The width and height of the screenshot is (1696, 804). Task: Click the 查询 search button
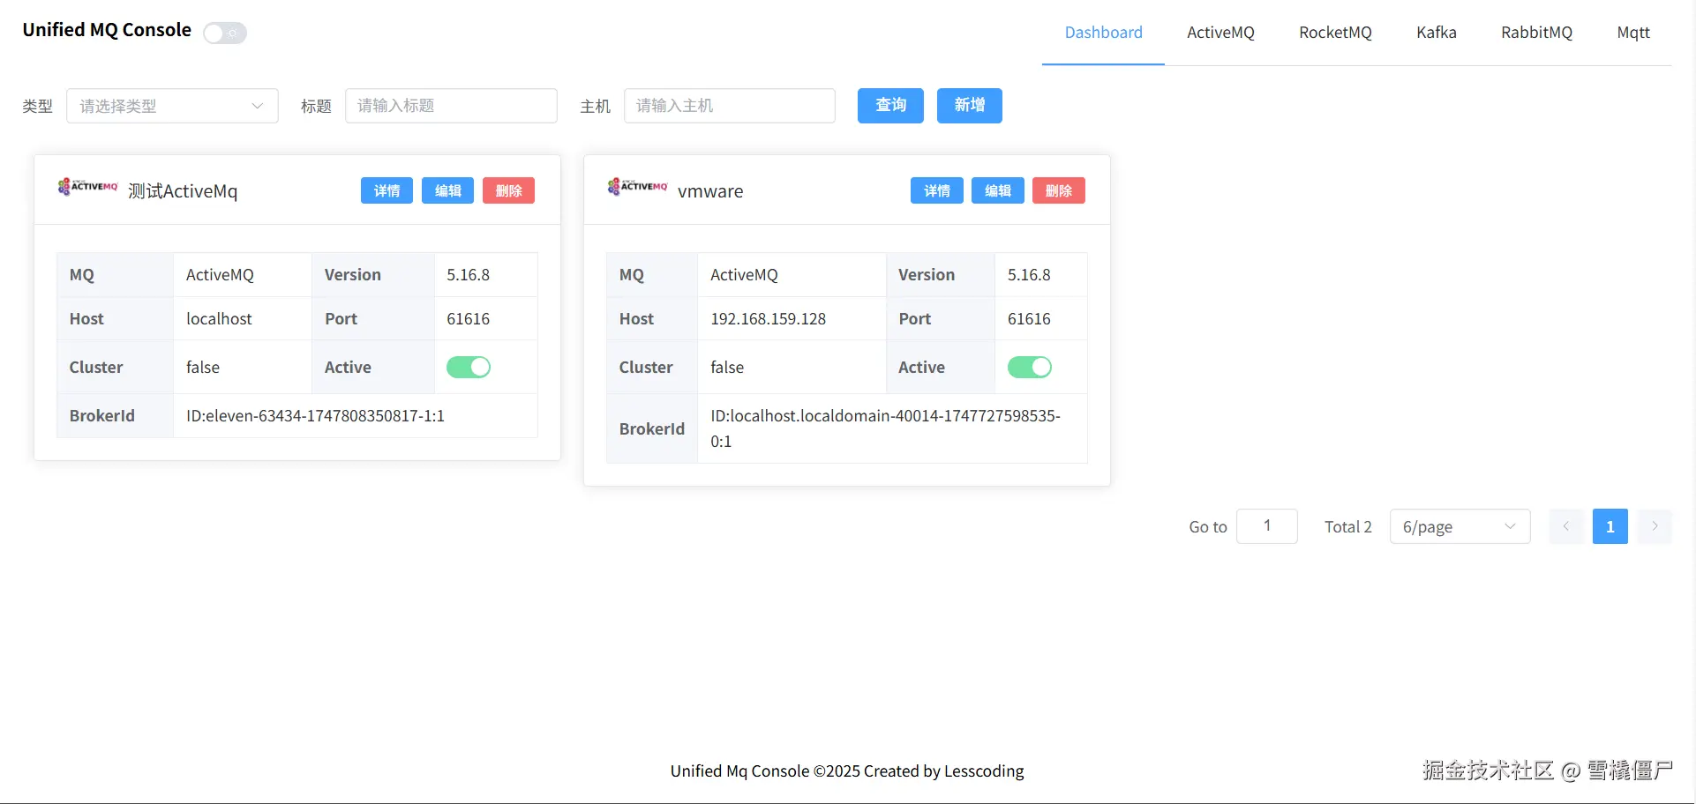click(890, 106)
